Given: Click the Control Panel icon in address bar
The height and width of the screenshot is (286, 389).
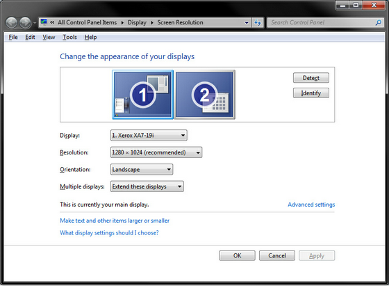Looking at the screenshot, I should pyautogui.click(x=44, y=22).
